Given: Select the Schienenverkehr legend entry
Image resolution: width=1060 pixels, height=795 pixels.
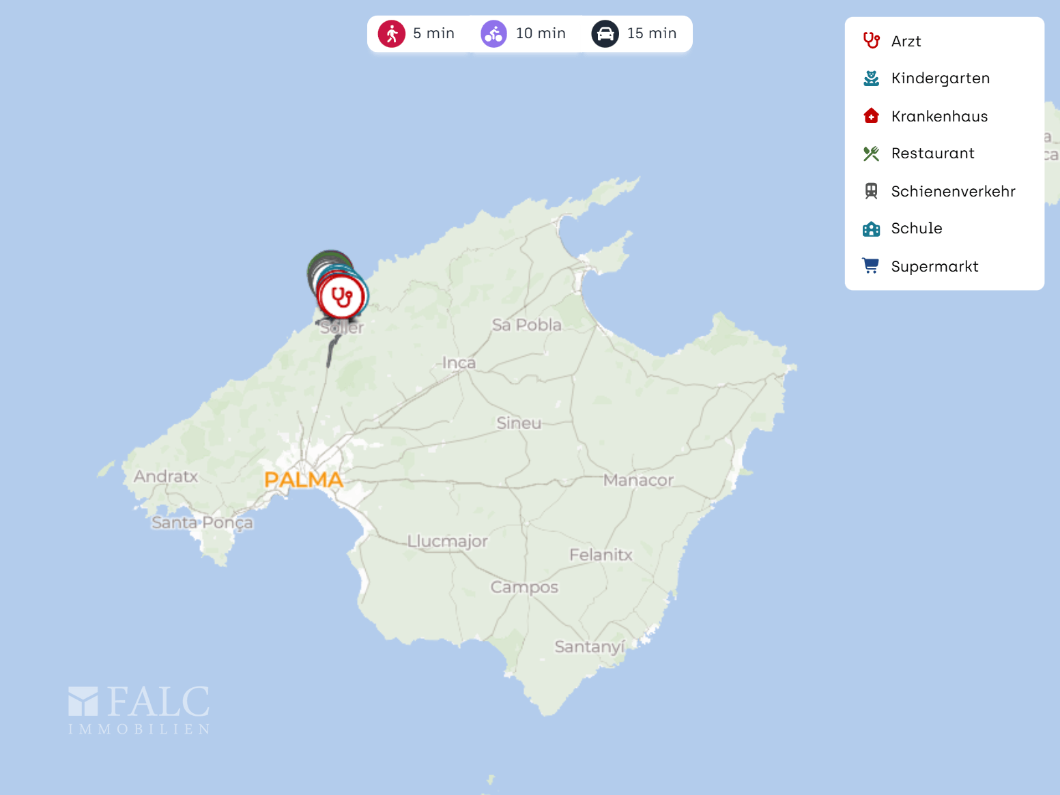Looking at the screenshot, I should pyautogui.click(x=953, y=191).
